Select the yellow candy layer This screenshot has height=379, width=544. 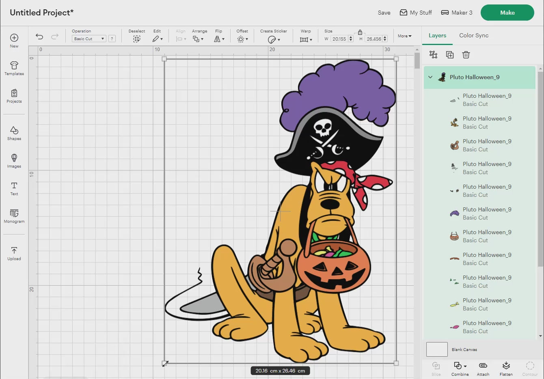coord(479,304)
